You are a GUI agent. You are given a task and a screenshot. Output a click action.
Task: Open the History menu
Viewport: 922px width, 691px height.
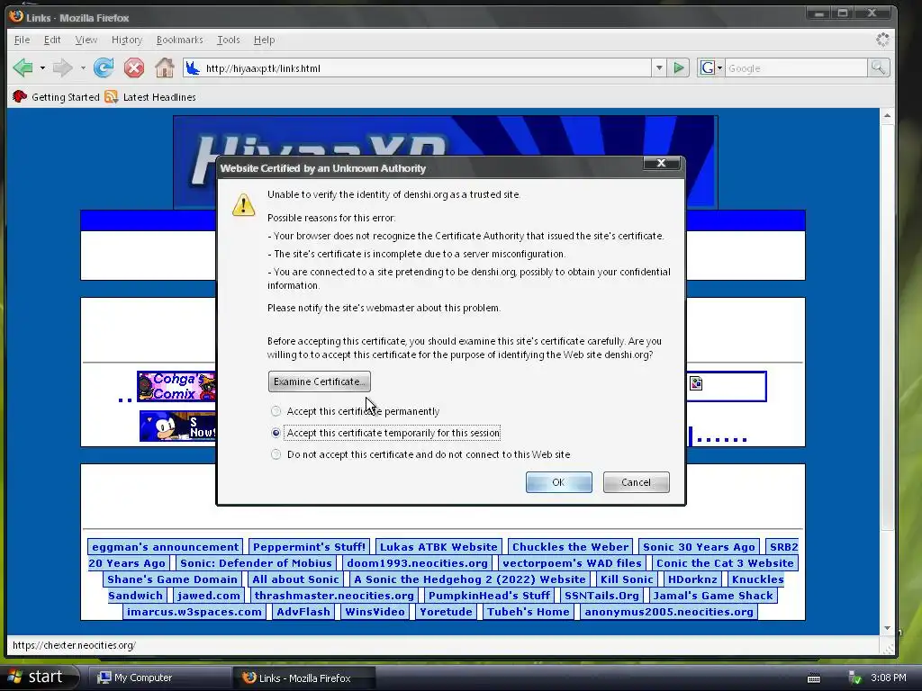[127, 40]
